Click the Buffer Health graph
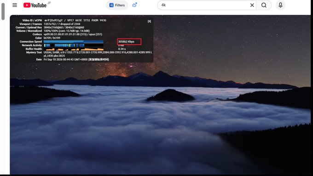 point(74,49)
